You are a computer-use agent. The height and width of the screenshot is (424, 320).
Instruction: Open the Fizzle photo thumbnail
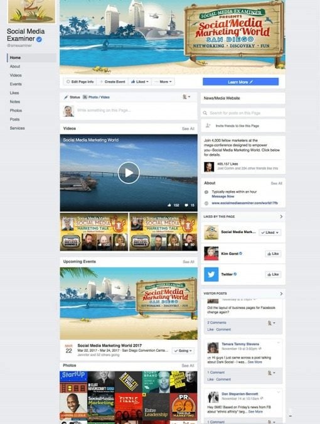129,408
